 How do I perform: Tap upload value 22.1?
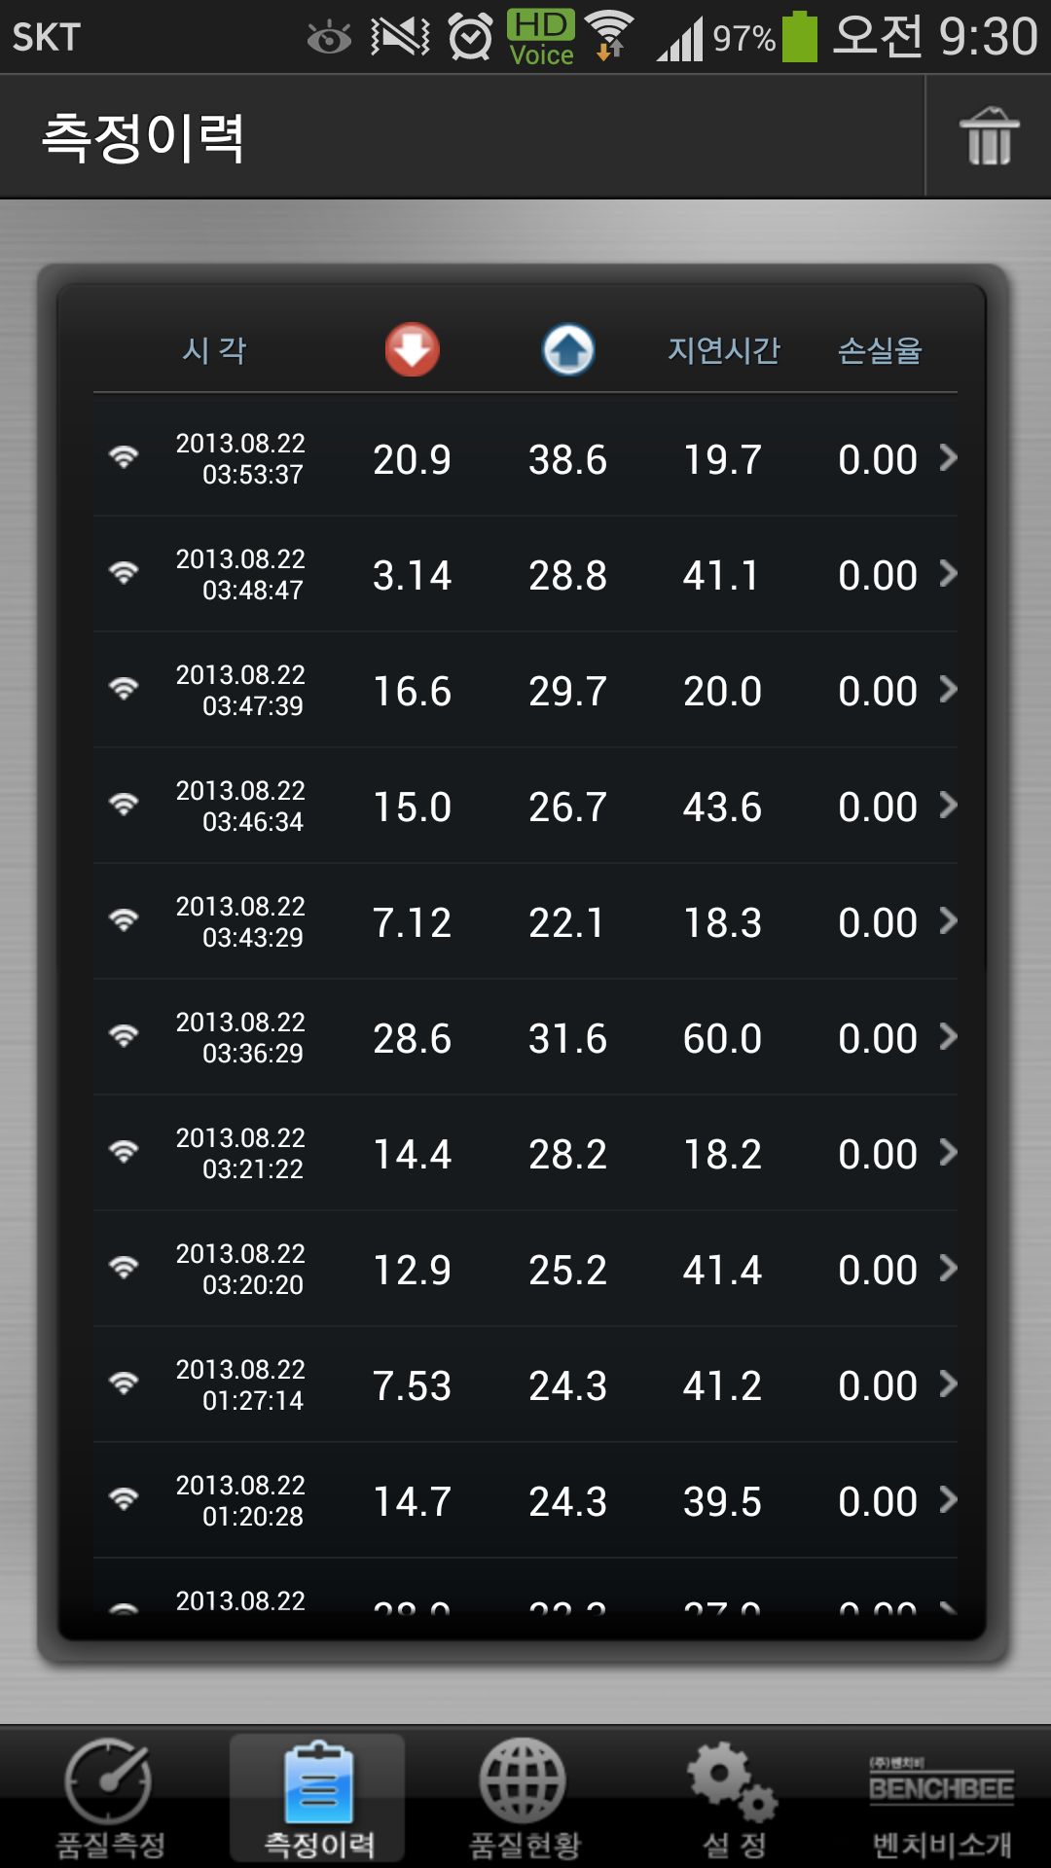point(566,922)
